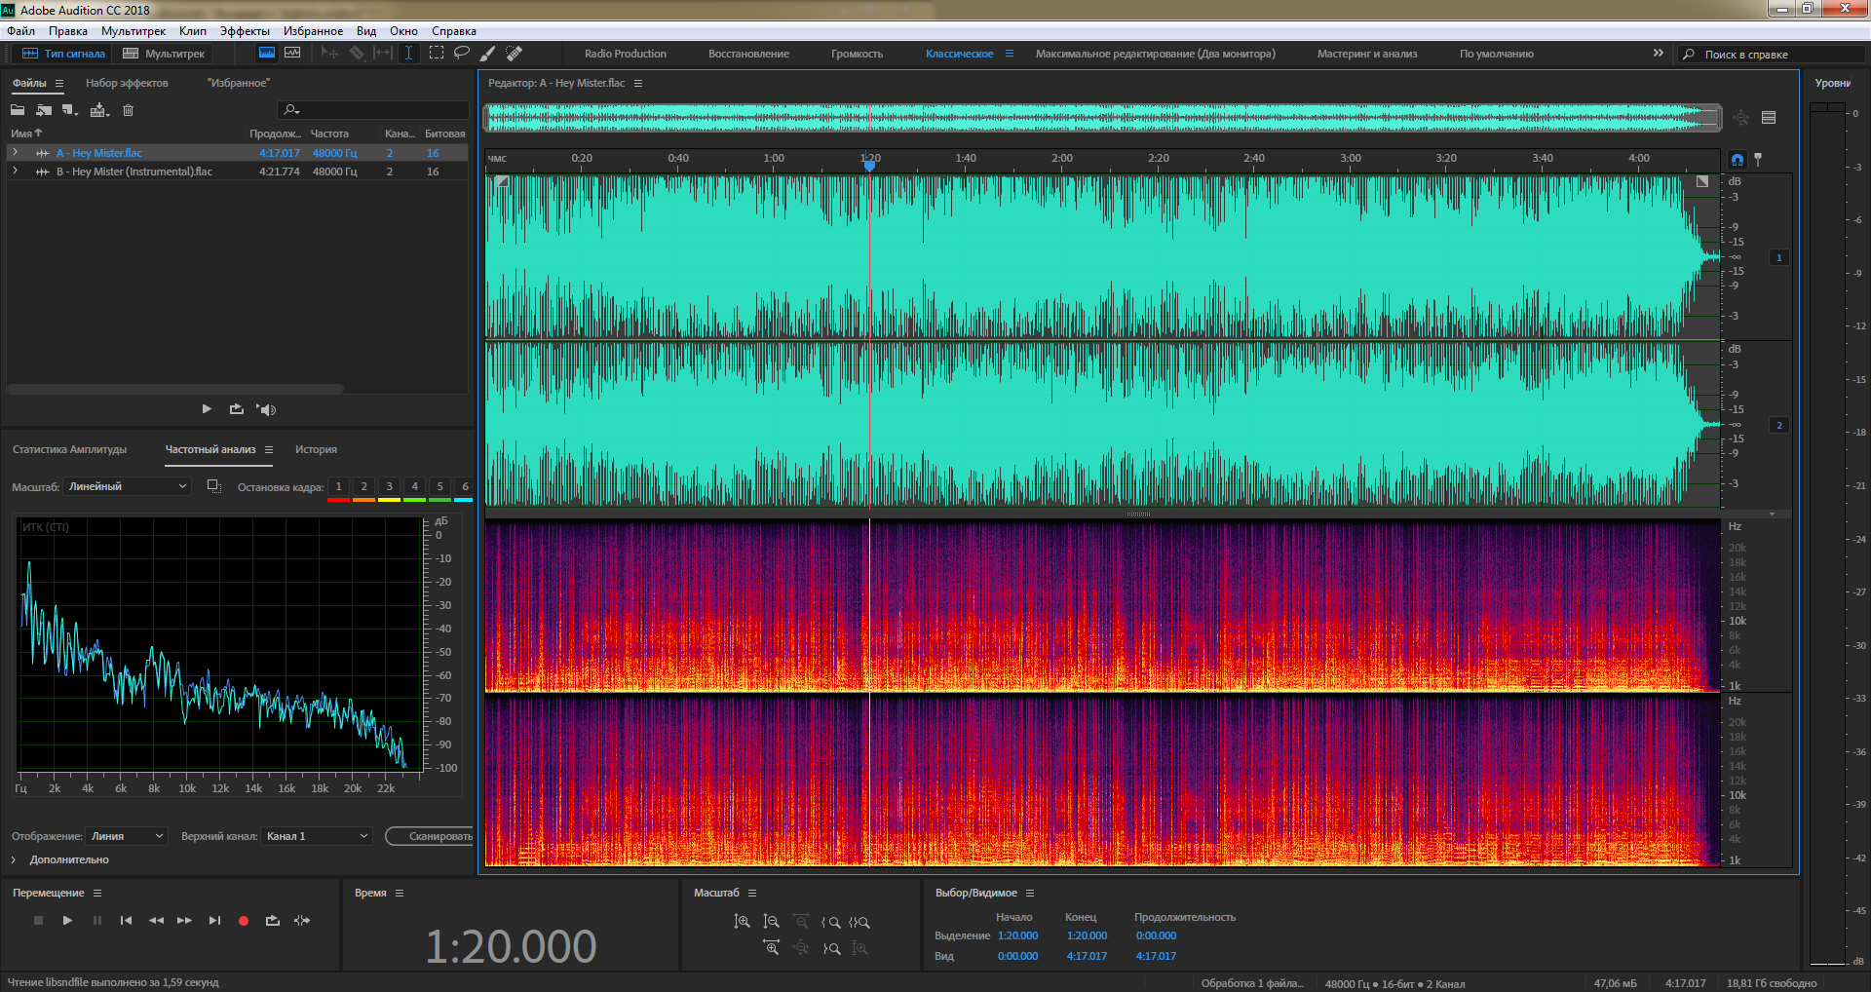
Task: Choose the Spot Healing Brush tool
Action: click(515, 53)
